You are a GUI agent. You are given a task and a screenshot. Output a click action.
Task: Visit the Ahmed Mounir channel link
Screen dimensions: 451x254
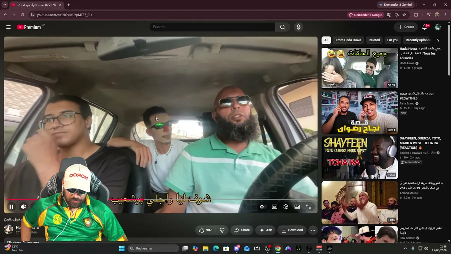[x=409, y=193]
